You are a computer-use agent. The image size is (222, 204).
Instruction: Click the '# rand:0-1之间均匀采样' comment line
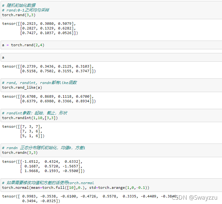25,10
